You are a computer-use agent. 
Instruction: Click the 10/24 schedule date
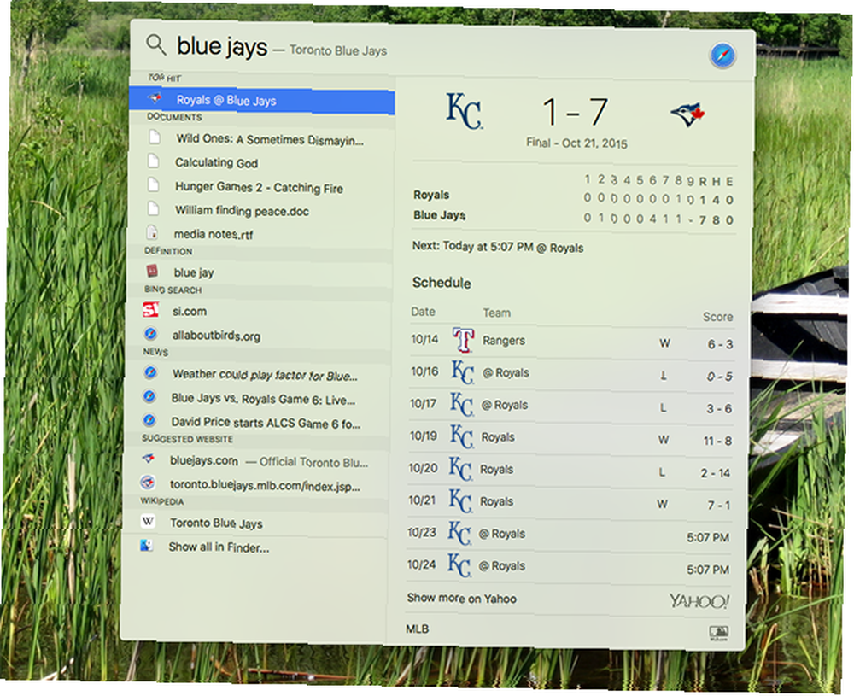coord(422,564)
